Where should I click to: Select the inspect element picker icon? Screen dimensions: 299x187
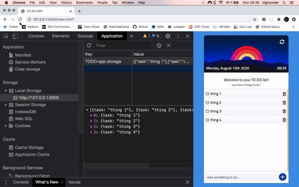[x=5, y=36]
